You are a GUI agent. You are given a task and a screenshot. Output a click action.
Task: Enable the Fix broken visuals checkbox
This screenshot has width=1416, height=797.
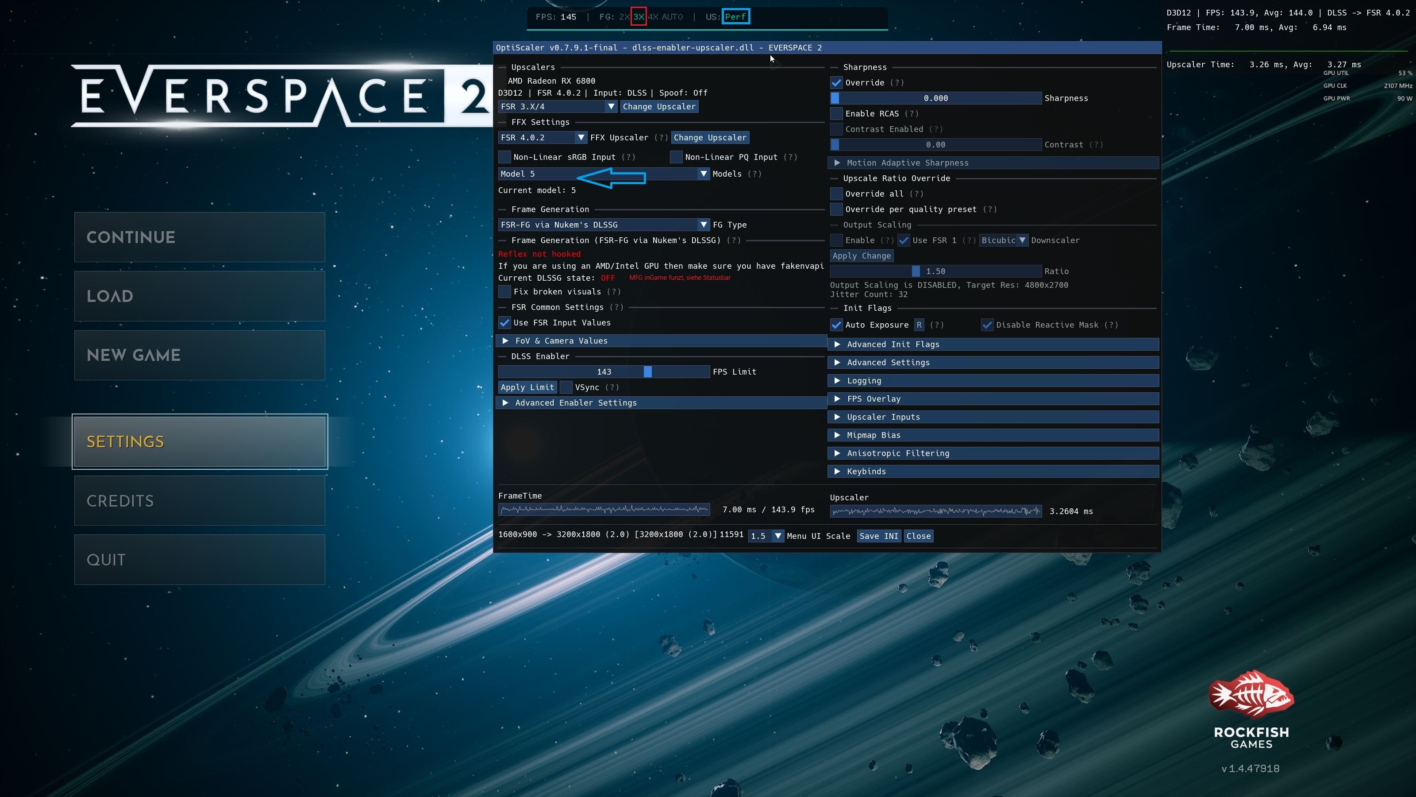coord(504,291)
